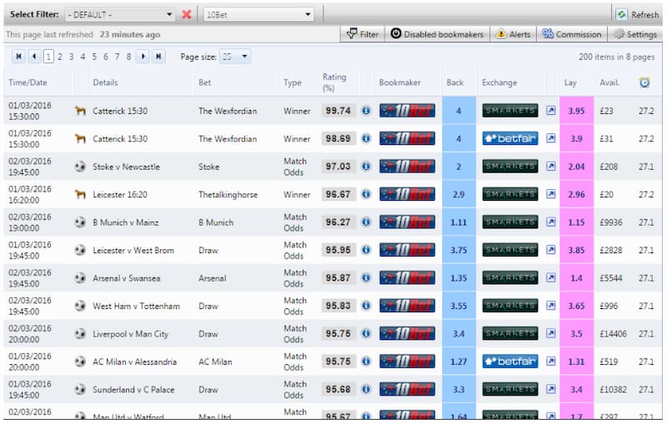Open info for The Wexfordian 98.69 rating
667x424 pixels.
[x=366, y=138]
